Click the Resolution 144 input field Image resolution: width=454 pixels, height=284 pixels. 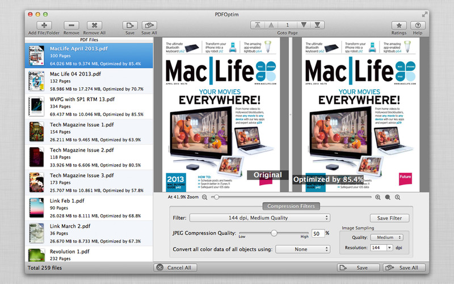(379, 248)
